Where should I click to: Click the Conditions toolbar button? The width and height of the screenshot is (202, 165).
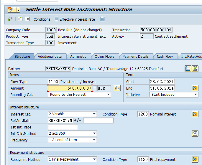[42, 19]
